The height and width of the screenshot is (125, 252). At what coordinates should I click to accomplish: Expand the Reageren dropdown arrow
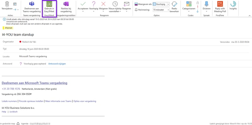(127, 11)
